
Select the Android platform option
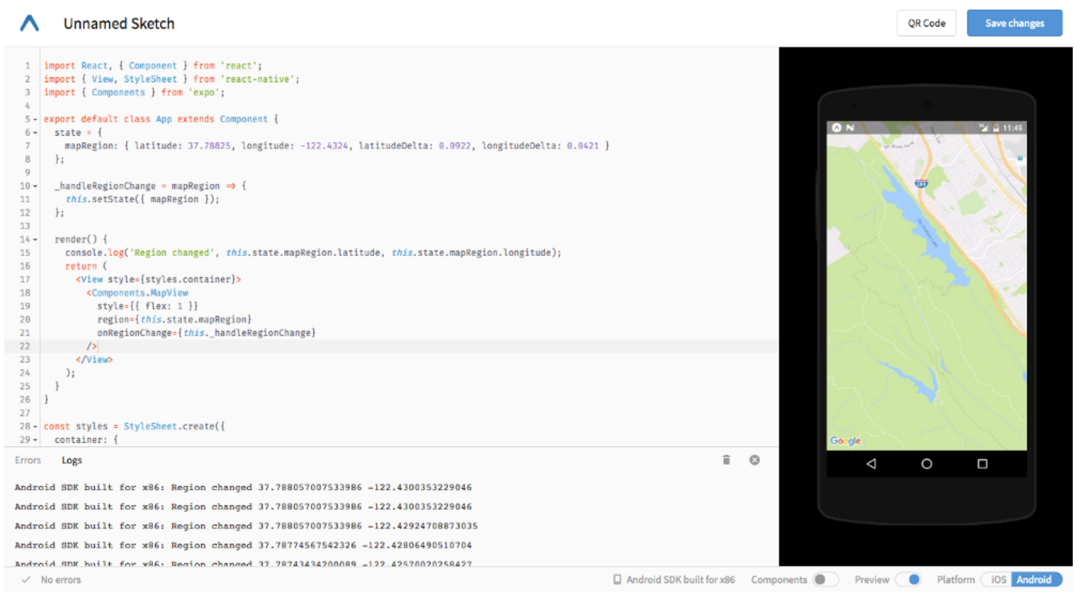click(x=1034, y=580)
